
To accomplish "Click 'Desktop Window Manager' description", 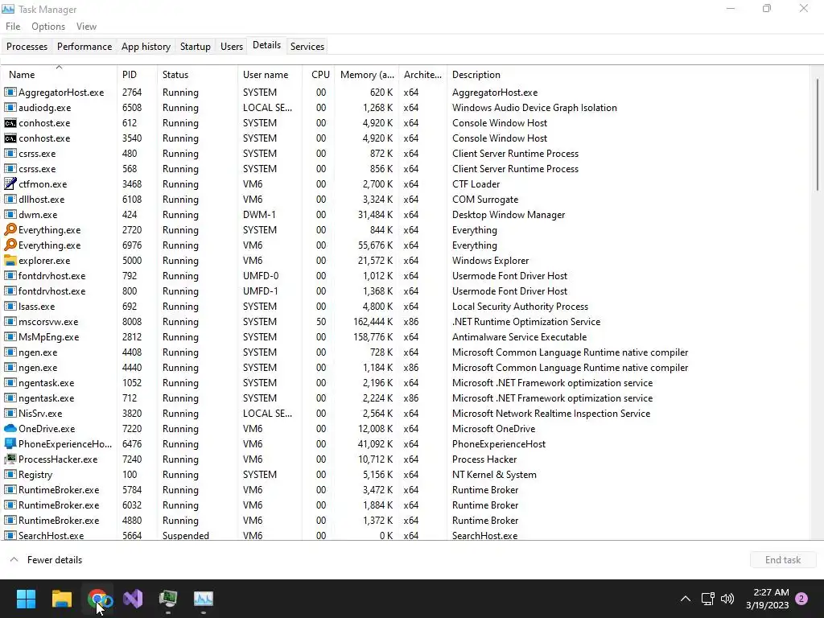I will (x=509, y=214).
